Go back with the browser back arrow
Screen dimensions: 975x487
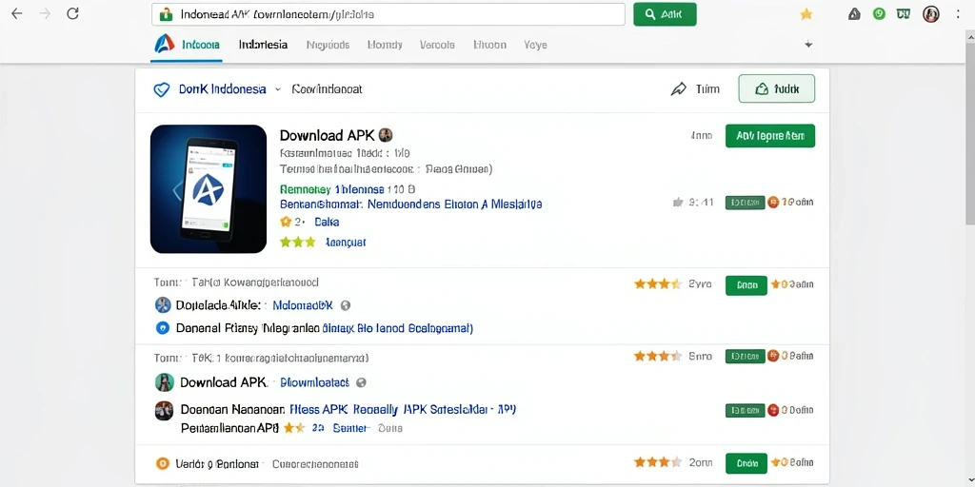point(16,13)
